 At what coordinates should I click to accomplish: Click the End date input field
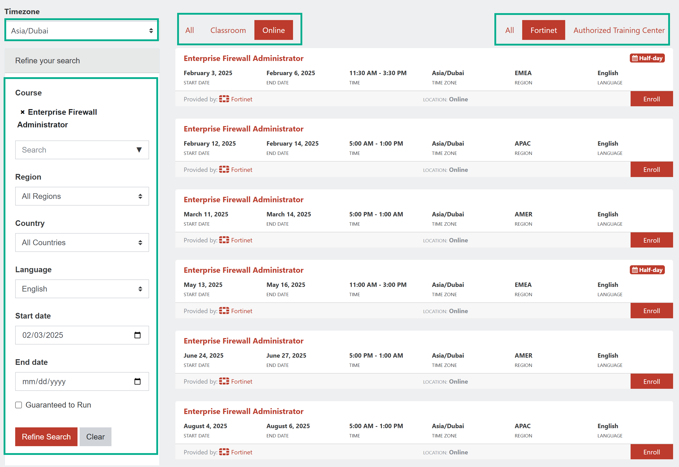[73, 381]
